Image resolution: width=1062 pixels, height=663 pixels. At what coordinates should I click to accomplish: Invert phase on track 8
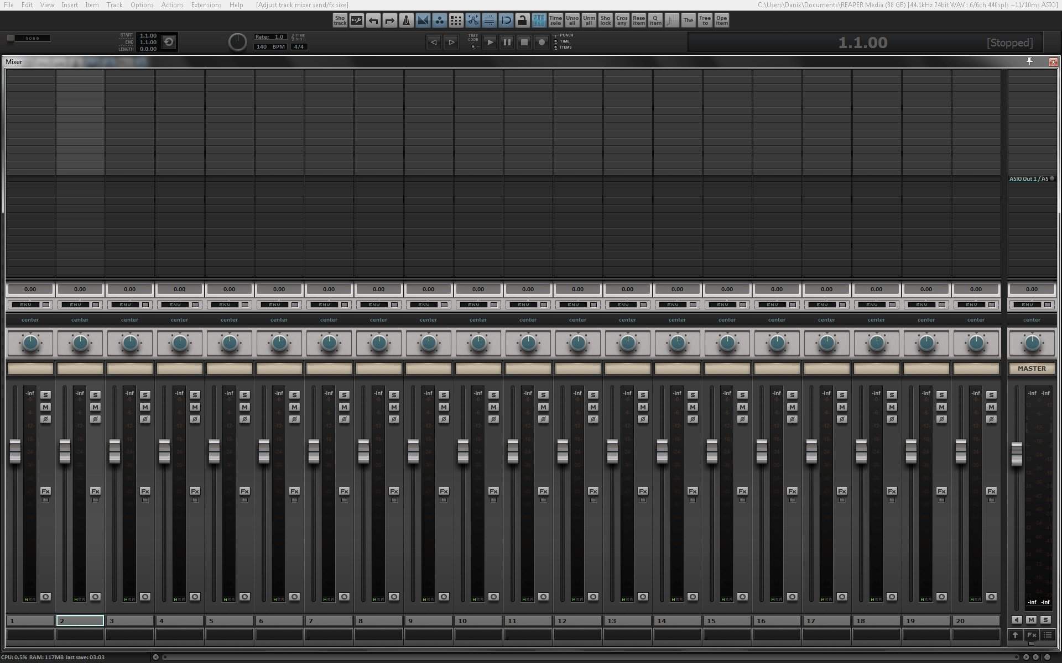coord(394,419)
